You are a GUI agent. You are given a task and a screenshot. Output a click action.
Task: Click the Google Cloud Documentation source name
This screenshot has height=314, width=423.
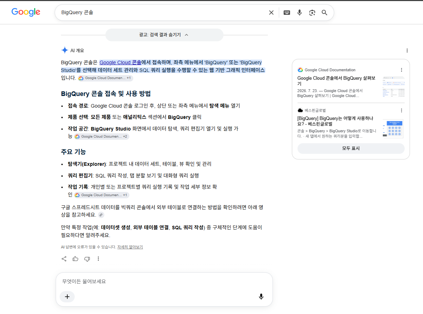(330, 70)
